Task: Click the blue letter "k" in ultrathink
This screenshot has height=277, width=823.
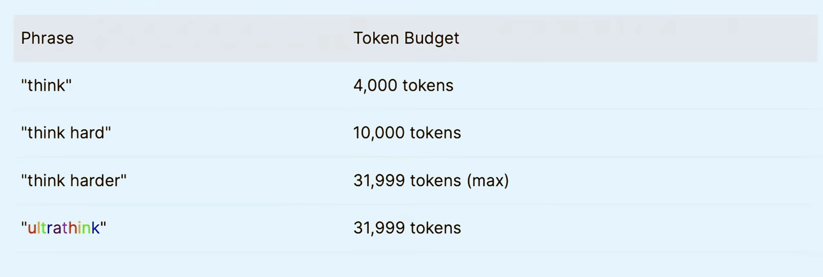Action: tap(96, 228)
